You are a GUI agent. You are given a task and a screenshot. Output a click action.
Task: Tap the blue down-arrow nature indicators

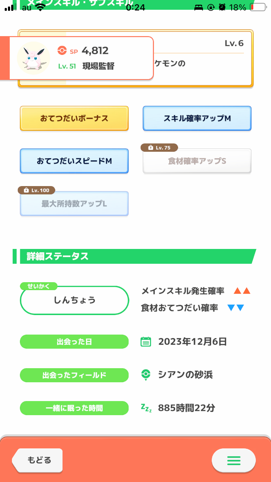point(236,308)
